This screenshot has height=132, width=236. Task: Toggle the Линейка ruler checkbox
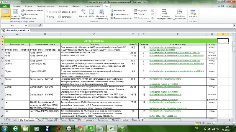(x=47, y=12)
